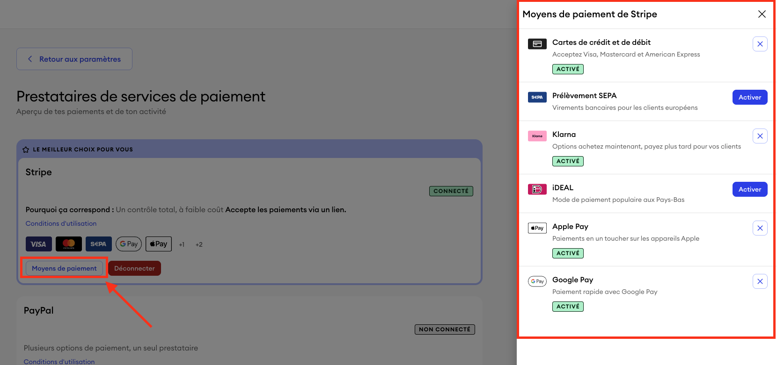Click the Stripe provider title
The image size is (777, 365).
pos(38,172)
